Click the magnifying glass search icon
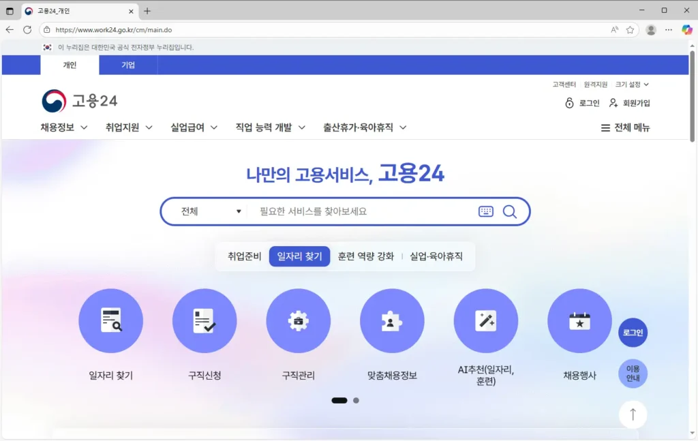698x441 pixels. [509, 211]
